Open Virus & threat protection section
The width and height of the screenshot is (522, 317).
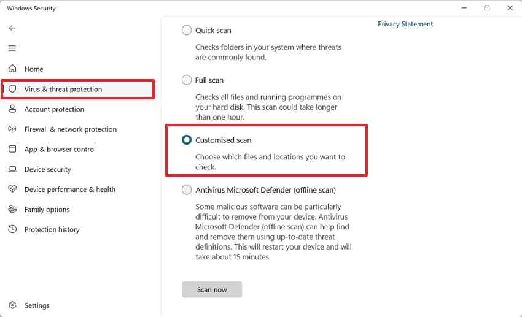coord(77,89)
